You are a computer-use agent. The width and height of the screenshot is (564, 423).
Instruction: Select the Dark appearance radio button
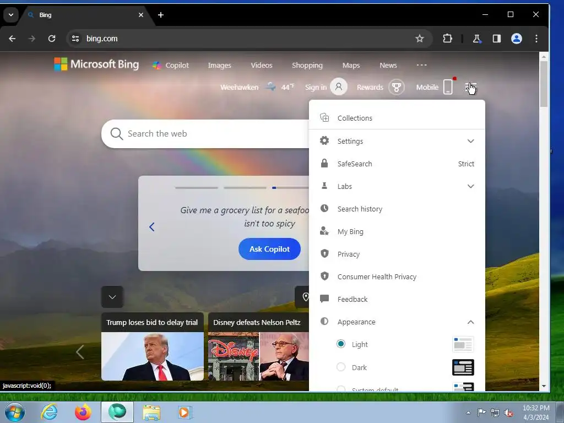340,367
